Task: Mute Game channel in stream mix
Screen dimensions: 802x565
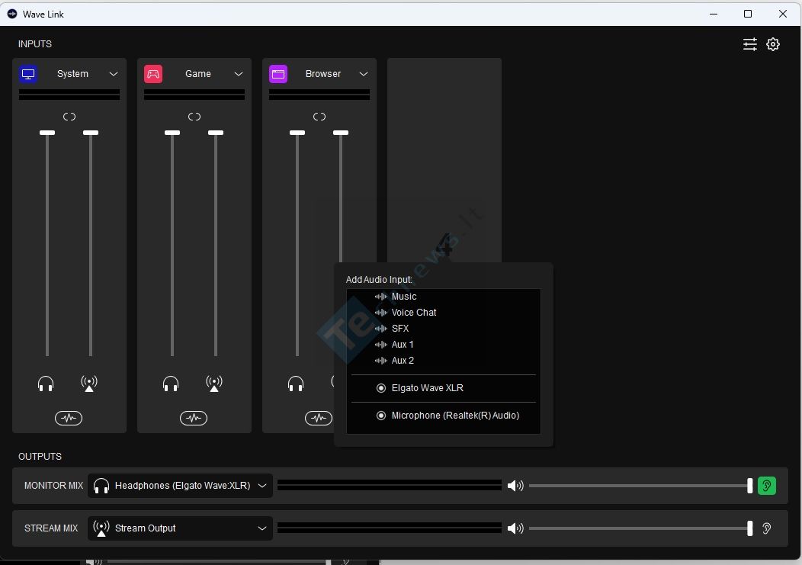Action: (x=213, y=384)
